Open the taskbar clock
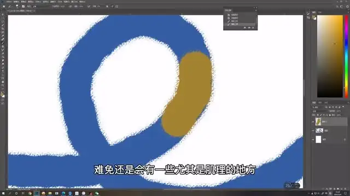This screenshot has width=350, height=196. click(337, 193)
